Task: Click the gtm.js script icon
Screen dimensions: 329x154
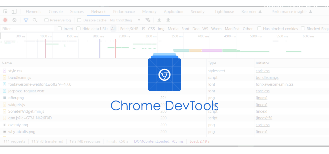Action: (x=4, y=118)
